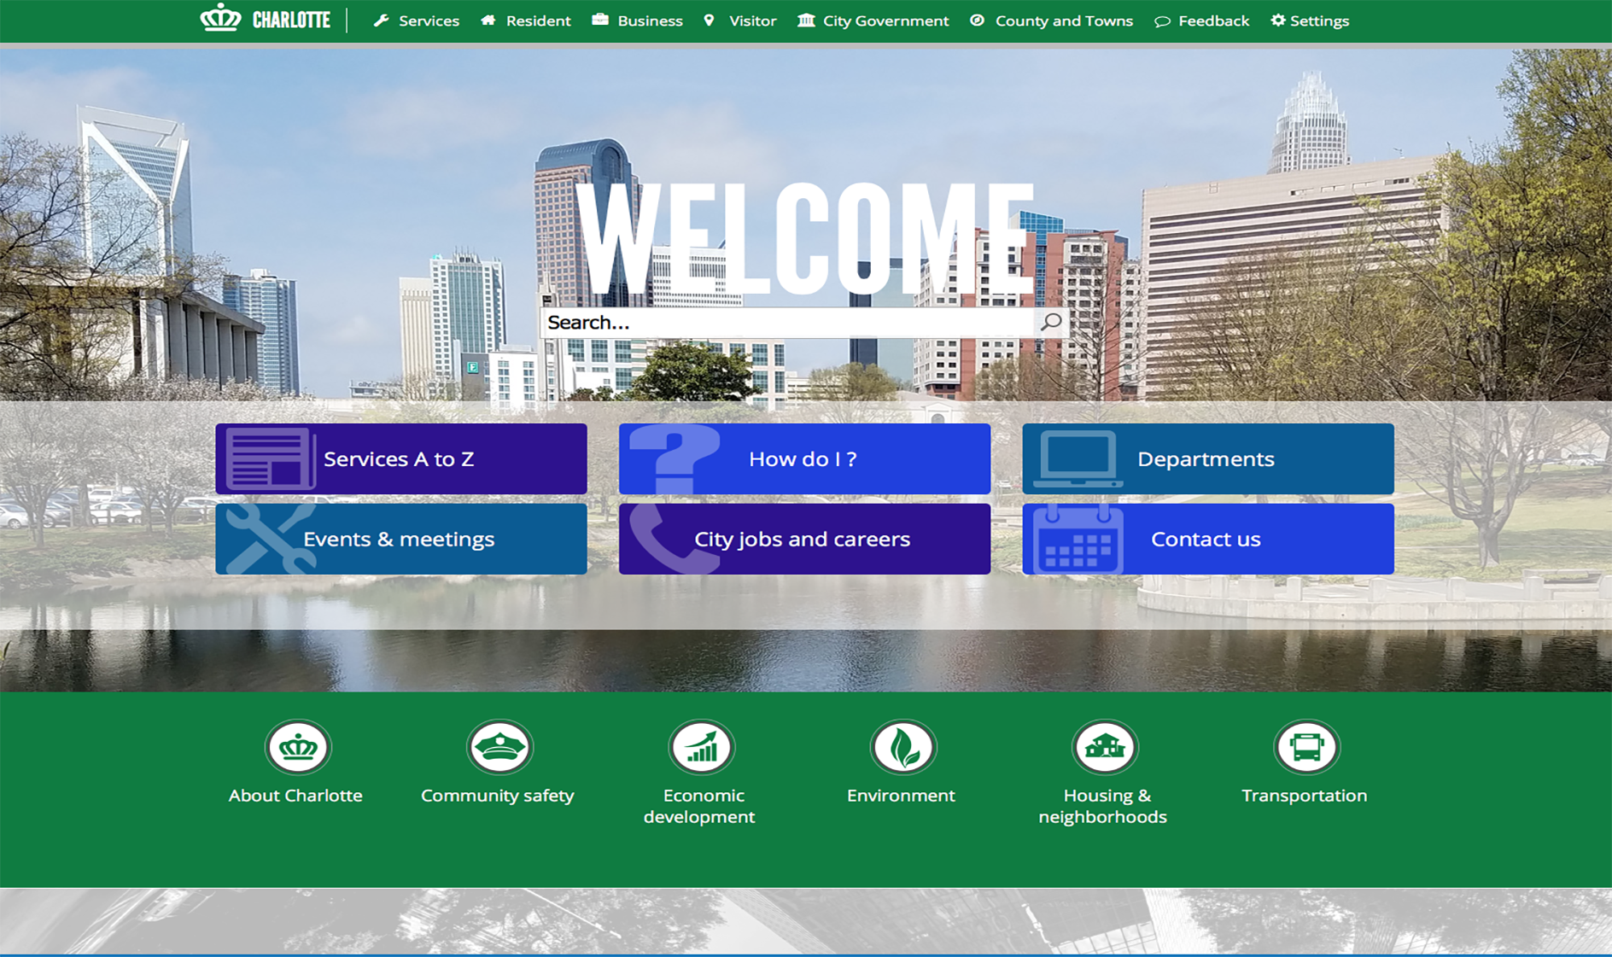Image resolution: width=1612 pixels, height=957 pixels.
Task: Open the Services menu
Action: (417, 20)
